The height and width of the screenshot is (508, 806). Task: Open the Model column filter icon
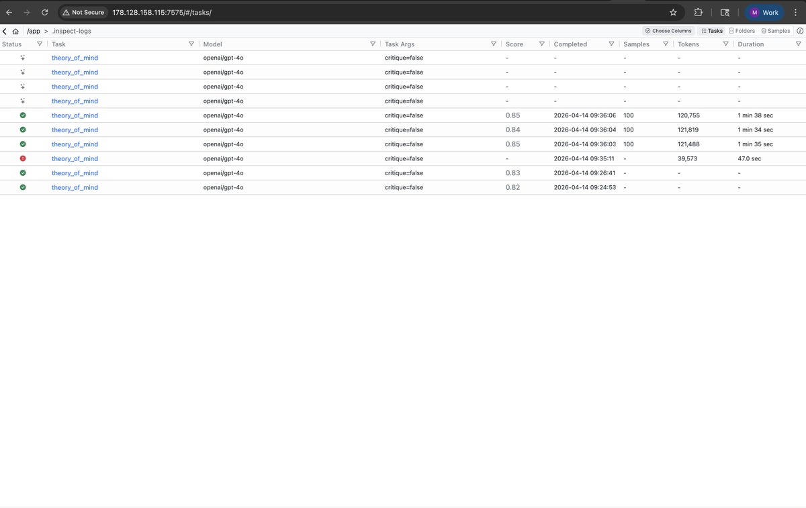(373, 44)
